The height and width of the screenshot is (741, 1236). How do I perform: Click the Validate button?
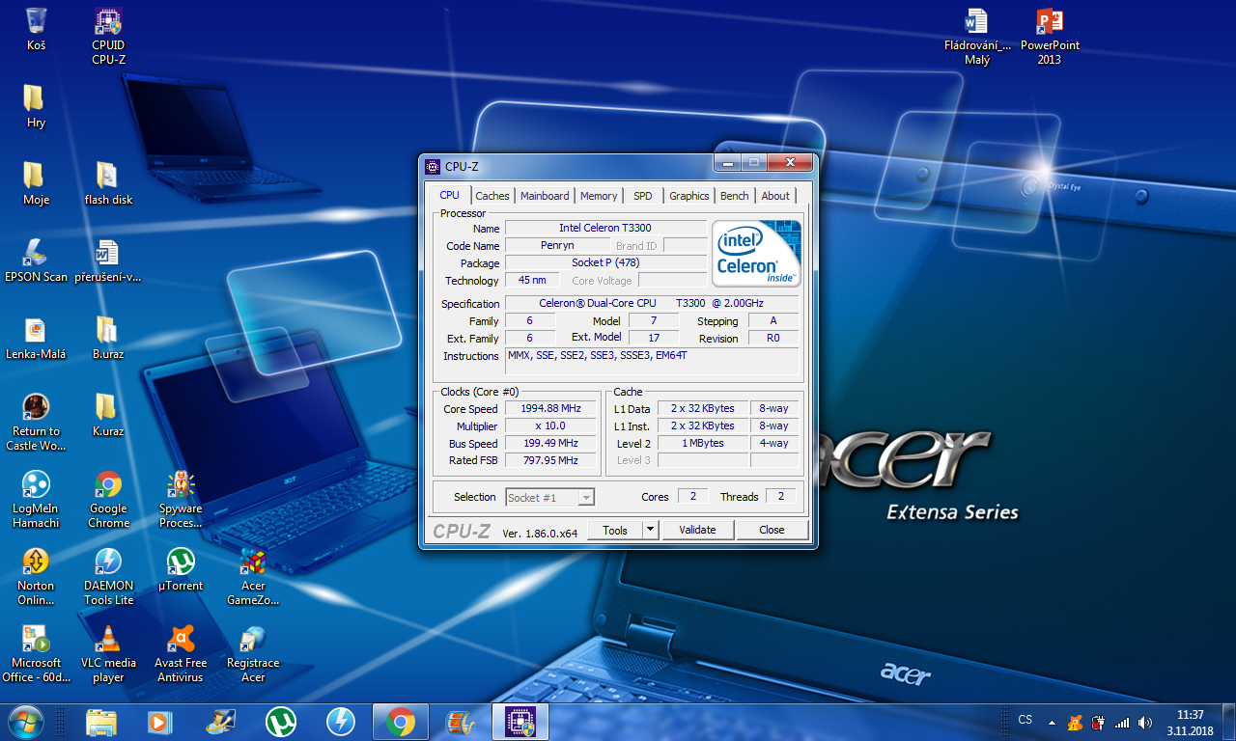pyautogui.click(x=697, y=530)
